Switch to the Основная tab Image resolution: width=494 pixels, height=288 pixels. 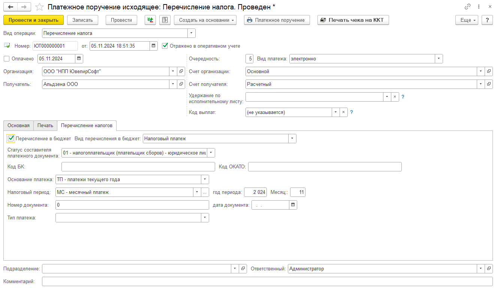(18, 125)
